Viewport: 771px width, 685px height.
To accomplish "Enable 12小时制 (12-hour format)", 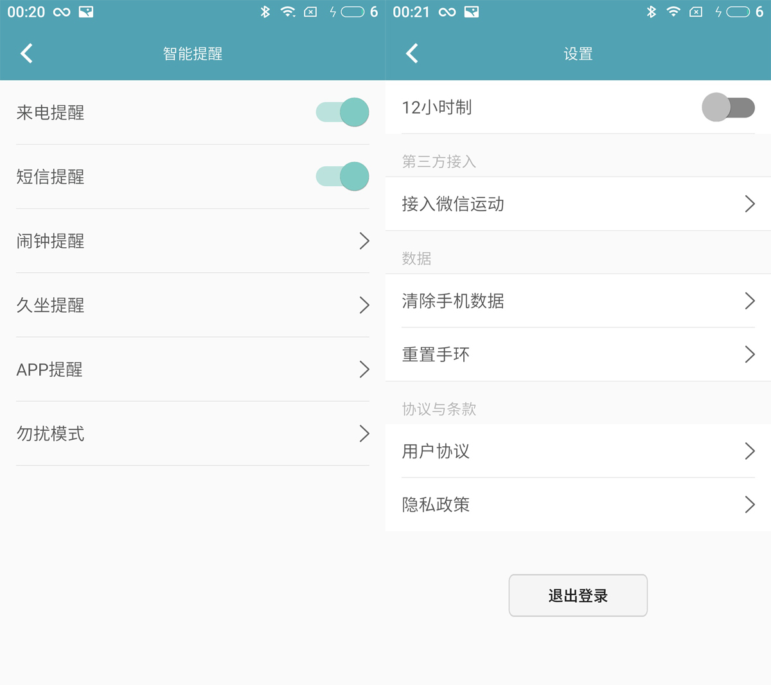I will pos(729,108).
